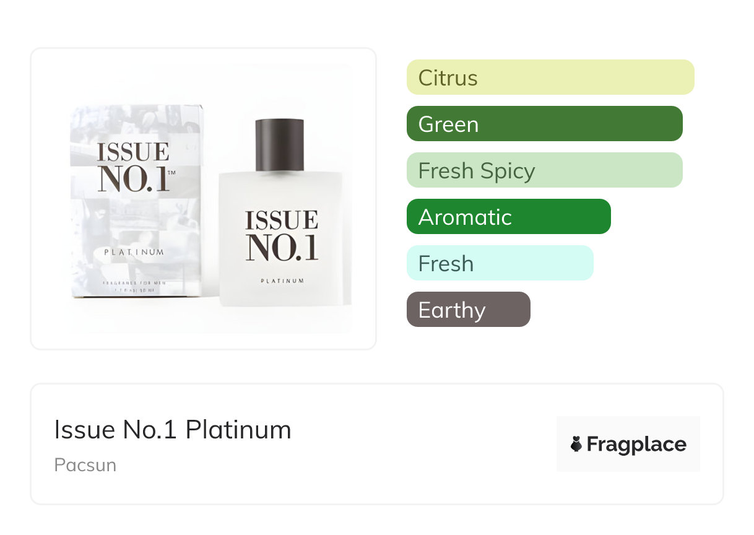Click the ISSUE NO.1 text on the bottle
Screen dimensions: 754x535
tap(282, 235)
